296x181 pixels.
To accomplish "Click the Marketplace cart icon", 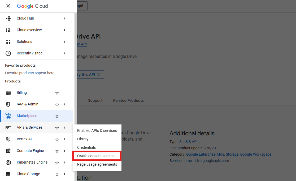I will coord(8,116).
